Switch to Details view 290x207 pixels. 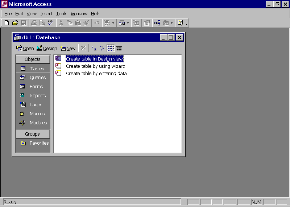119,48
